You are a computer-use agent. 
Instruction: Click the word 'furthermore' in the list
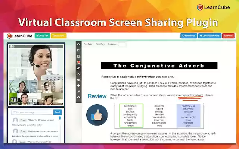click(x=130, y=123)
